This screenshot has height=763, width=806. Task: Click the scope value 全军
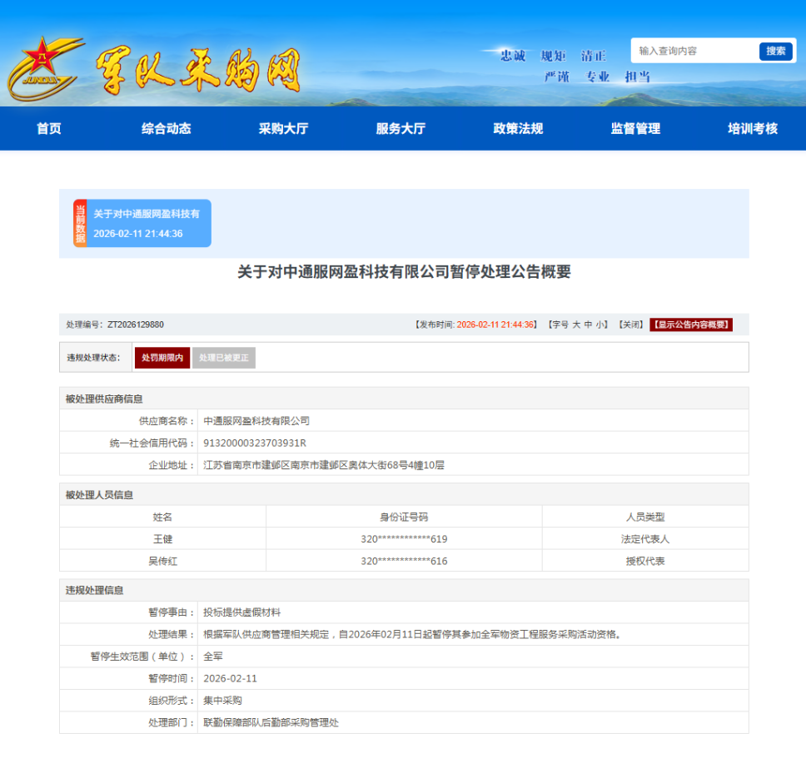click(x=213, y=656)
